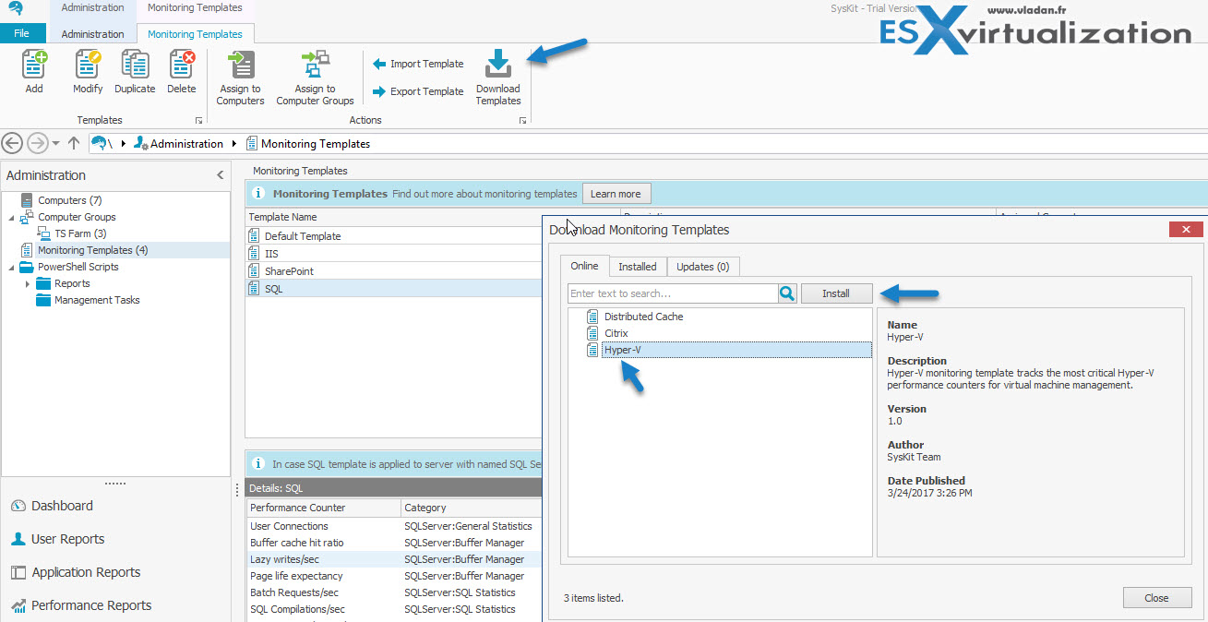Click Export Template in the ribbon
The image size is (1208, 622).
click(418, 92)
